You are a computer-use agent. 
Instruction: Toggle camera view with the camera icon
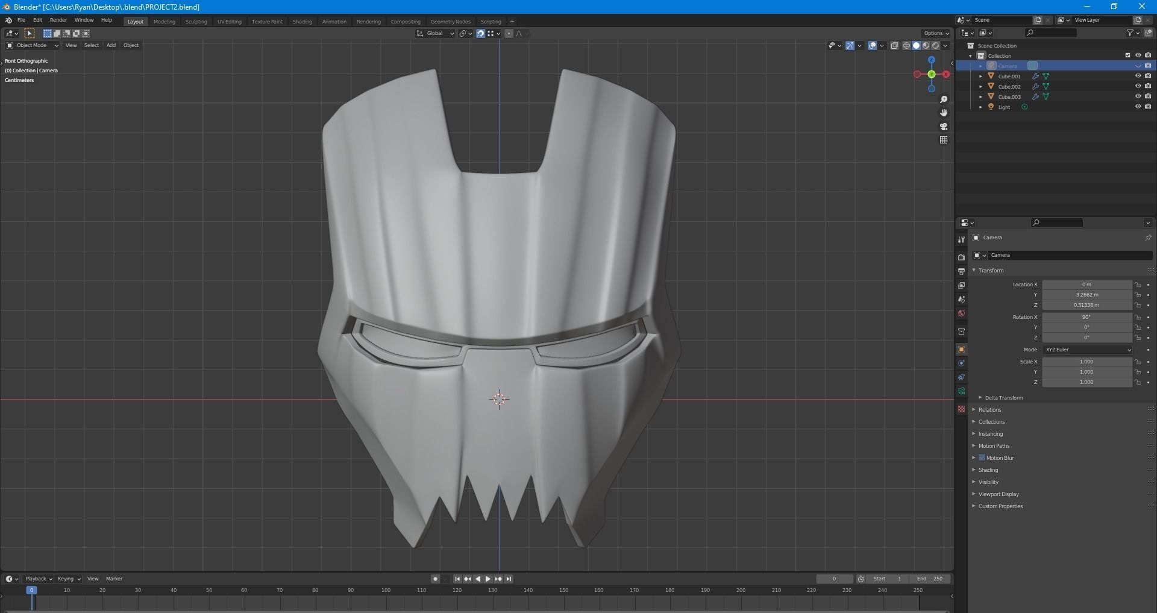click(944, 127)
